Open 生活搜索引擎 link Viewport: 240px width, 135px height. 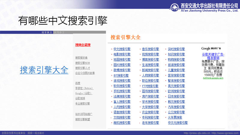click(151, 65)
